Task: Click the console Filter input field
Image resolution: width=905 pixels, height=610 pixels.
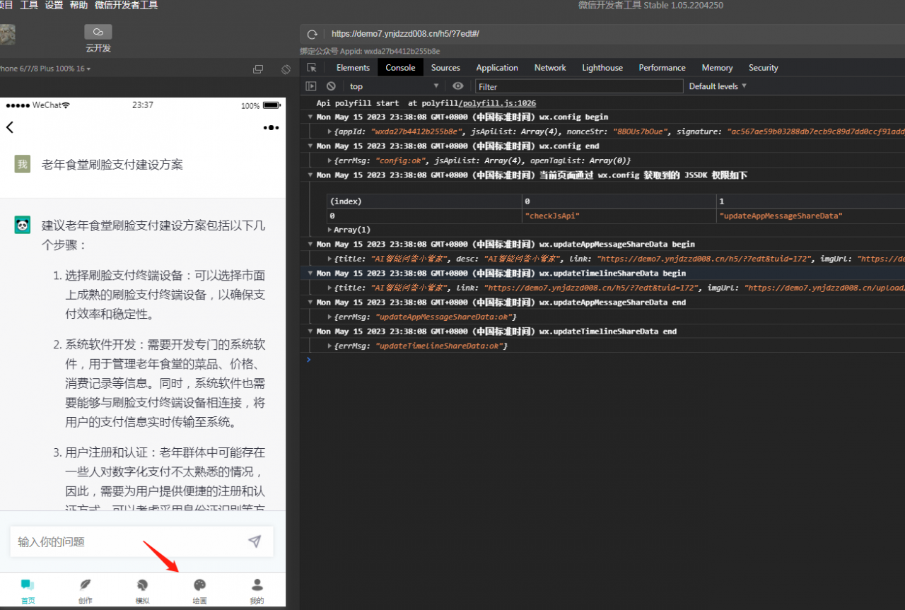Action: tap(578, 86)
